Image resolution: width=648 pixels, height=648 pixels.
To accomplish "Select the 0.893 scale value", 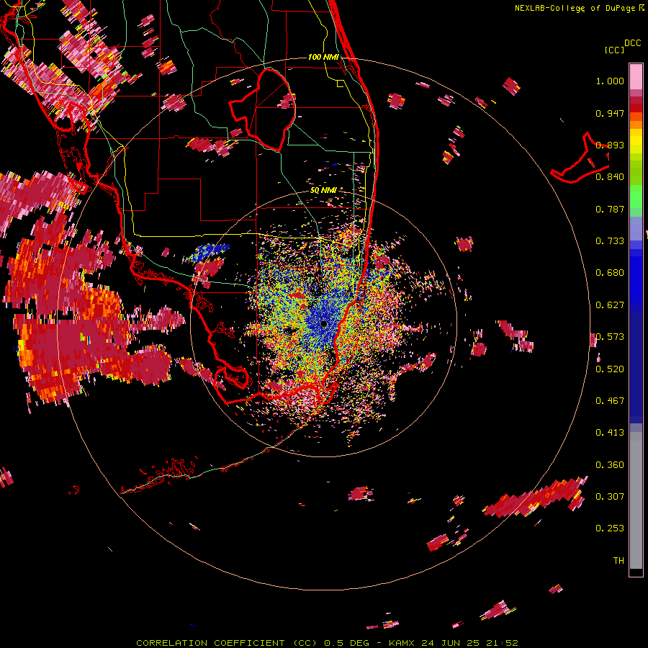I will coord(610,145).
